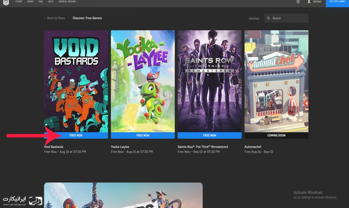
Task: Click the Back to Store chevron arrow
Action: click(45, 18)
